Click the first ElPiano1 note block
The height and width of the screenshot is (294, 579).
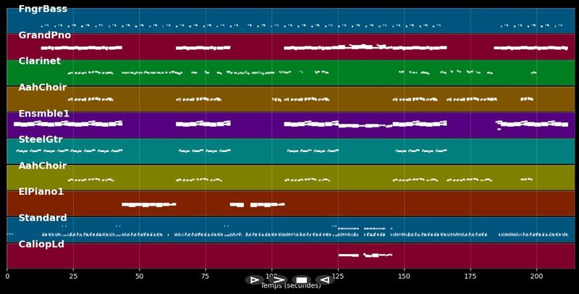click(x=149, y=205)
